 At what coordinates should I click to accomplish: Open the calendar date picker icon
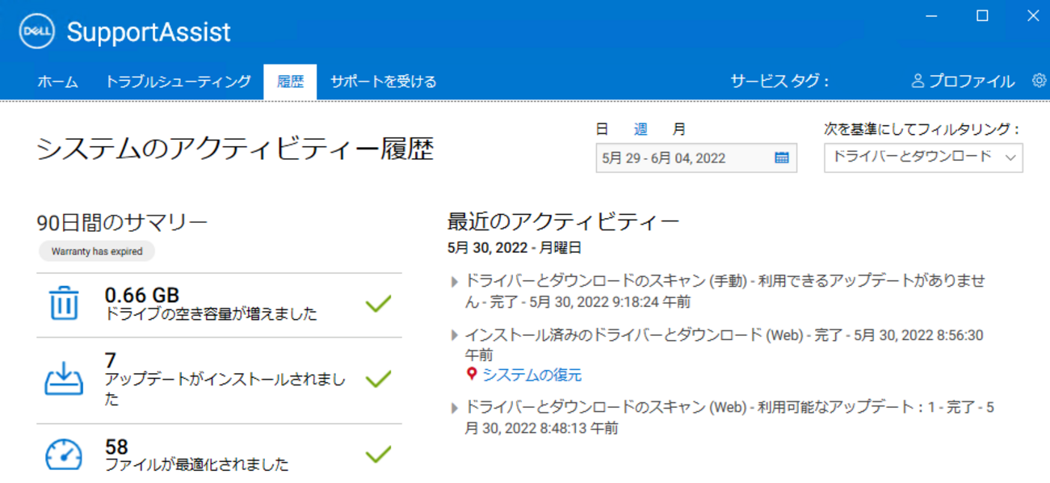(x=781, y=158)
